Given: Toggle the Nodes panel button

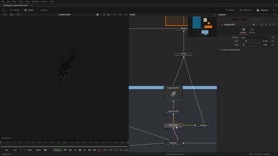Looking at the screenshot, I should [29, 10].
